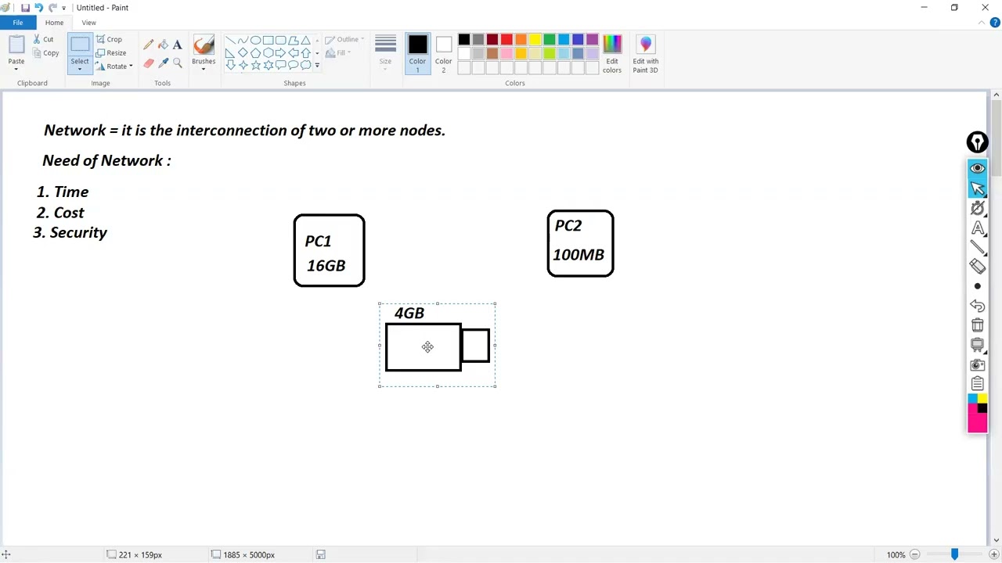This screenshot has width=1002, height=563.
Task: Select the Text tool
Action: [177, 45]
